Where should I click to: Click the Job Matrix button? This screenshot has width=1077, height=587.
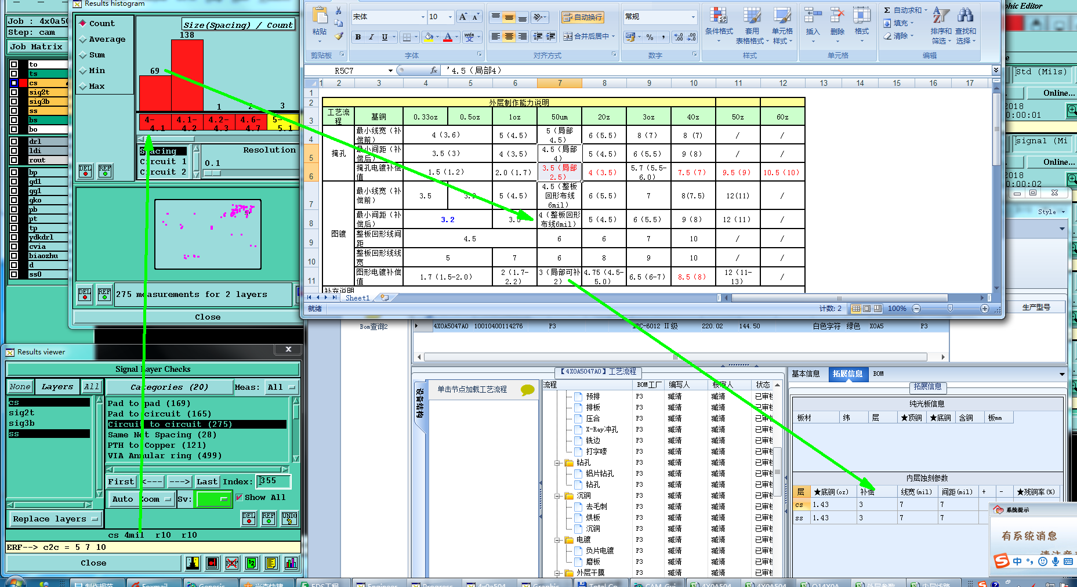click(36, 46)
